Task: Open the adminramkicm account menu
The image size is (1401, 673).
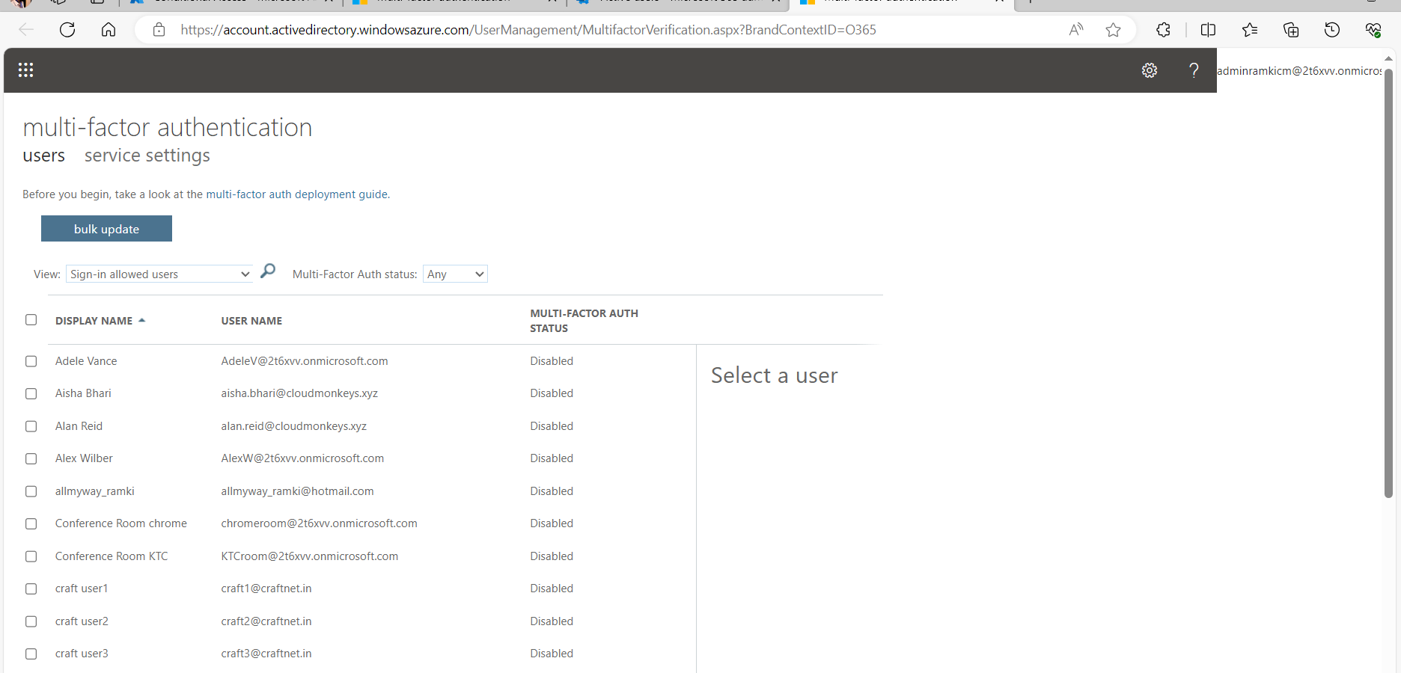Action: point(1299,71)
